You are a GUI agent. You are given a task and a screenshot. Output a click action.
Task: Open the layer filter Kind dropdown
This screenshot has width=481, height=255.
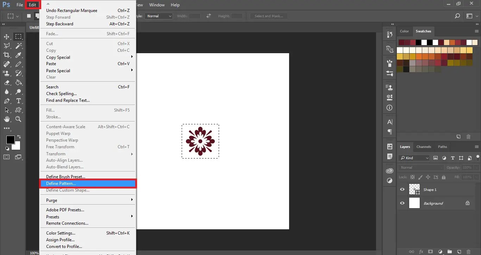[x=414, y=158]
